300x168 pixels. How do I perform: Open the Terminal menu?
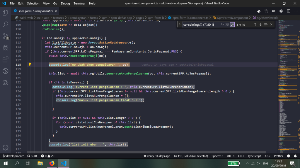point(79,3)
